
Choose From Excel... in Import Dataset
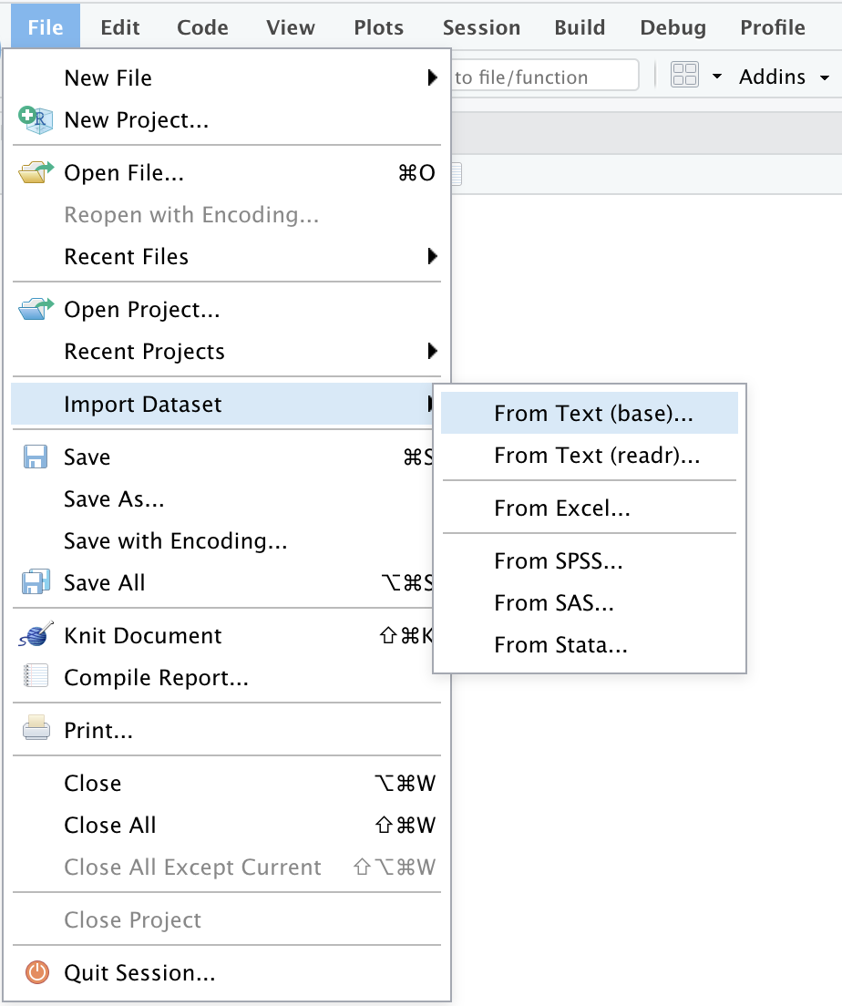(x=561, y=508)
